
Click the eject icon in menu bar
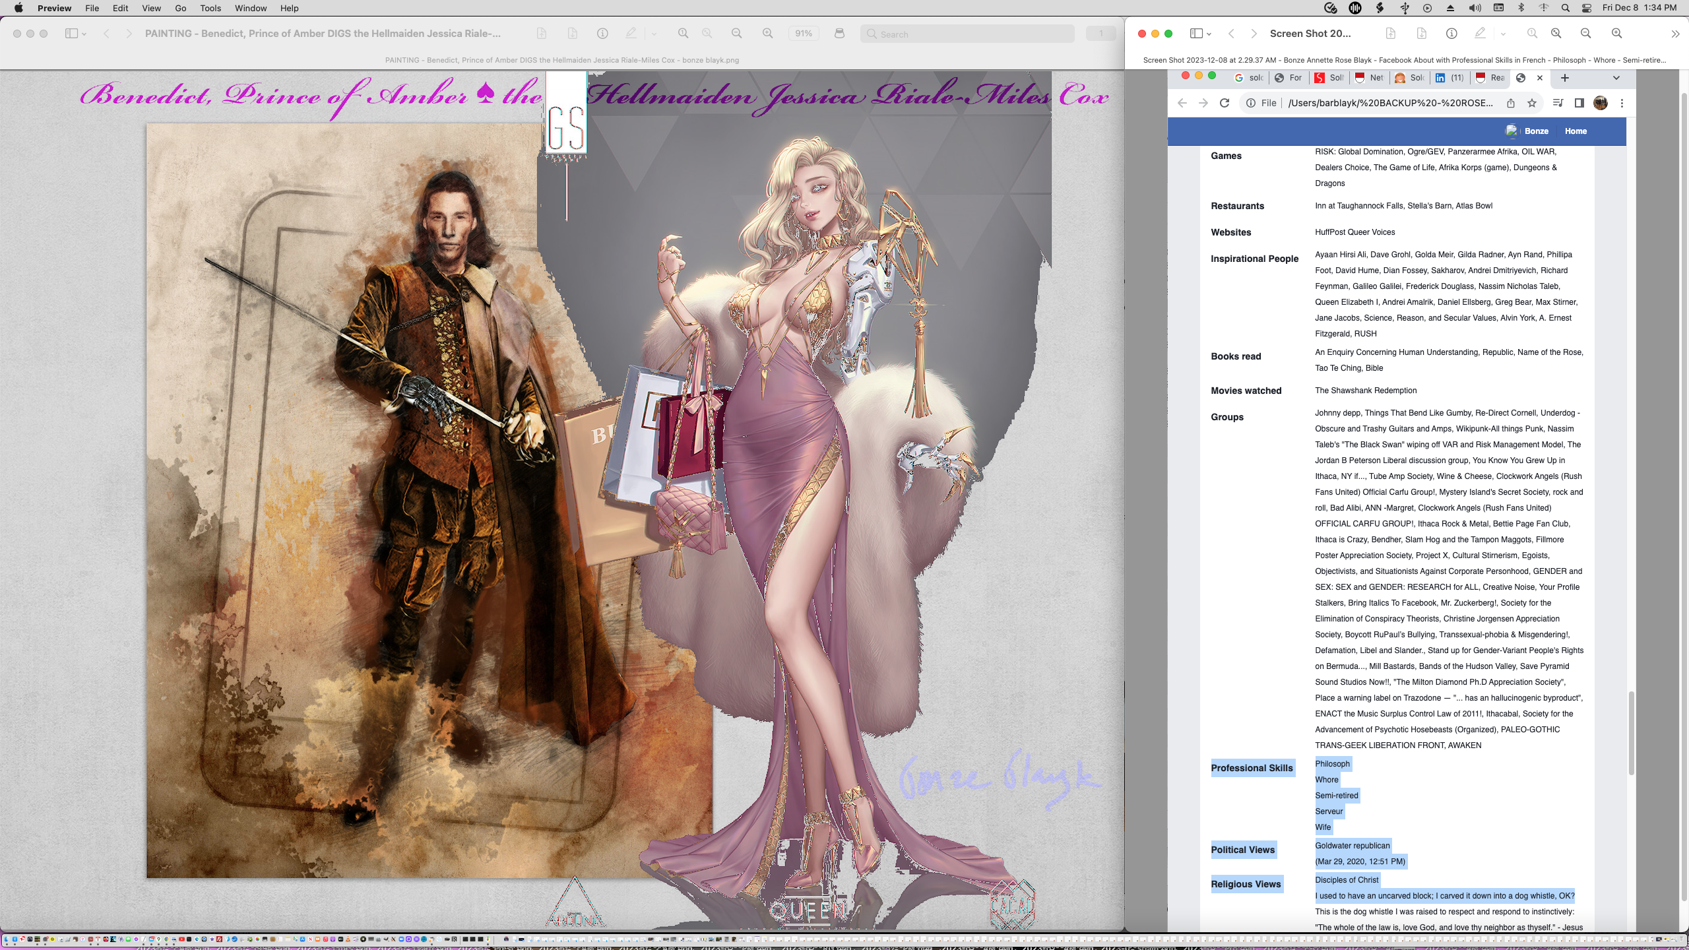tap(1450, 8)
